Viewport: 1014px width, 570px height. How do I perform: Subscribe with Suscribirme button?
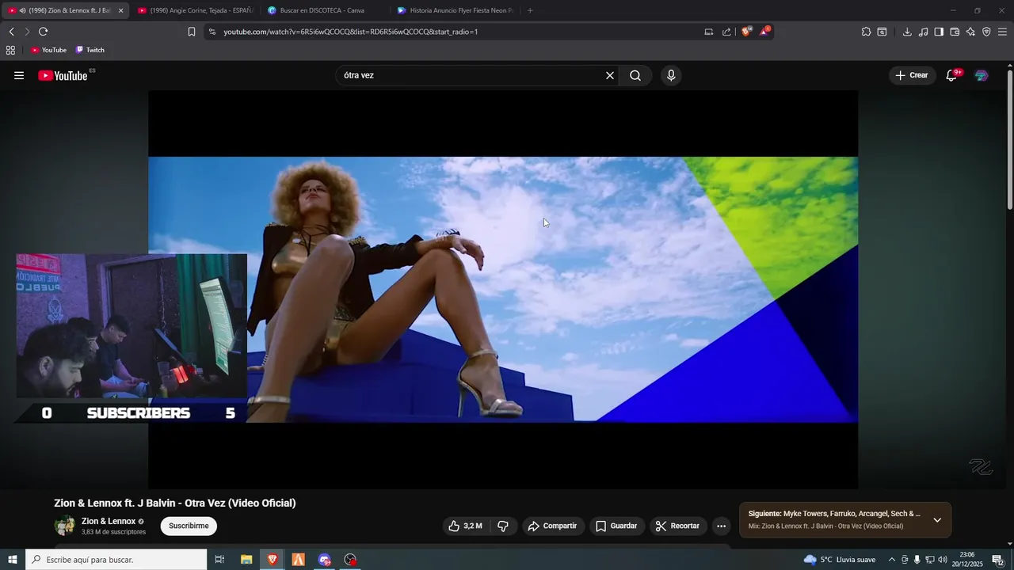pyautogui.click(x=189, y=526)
